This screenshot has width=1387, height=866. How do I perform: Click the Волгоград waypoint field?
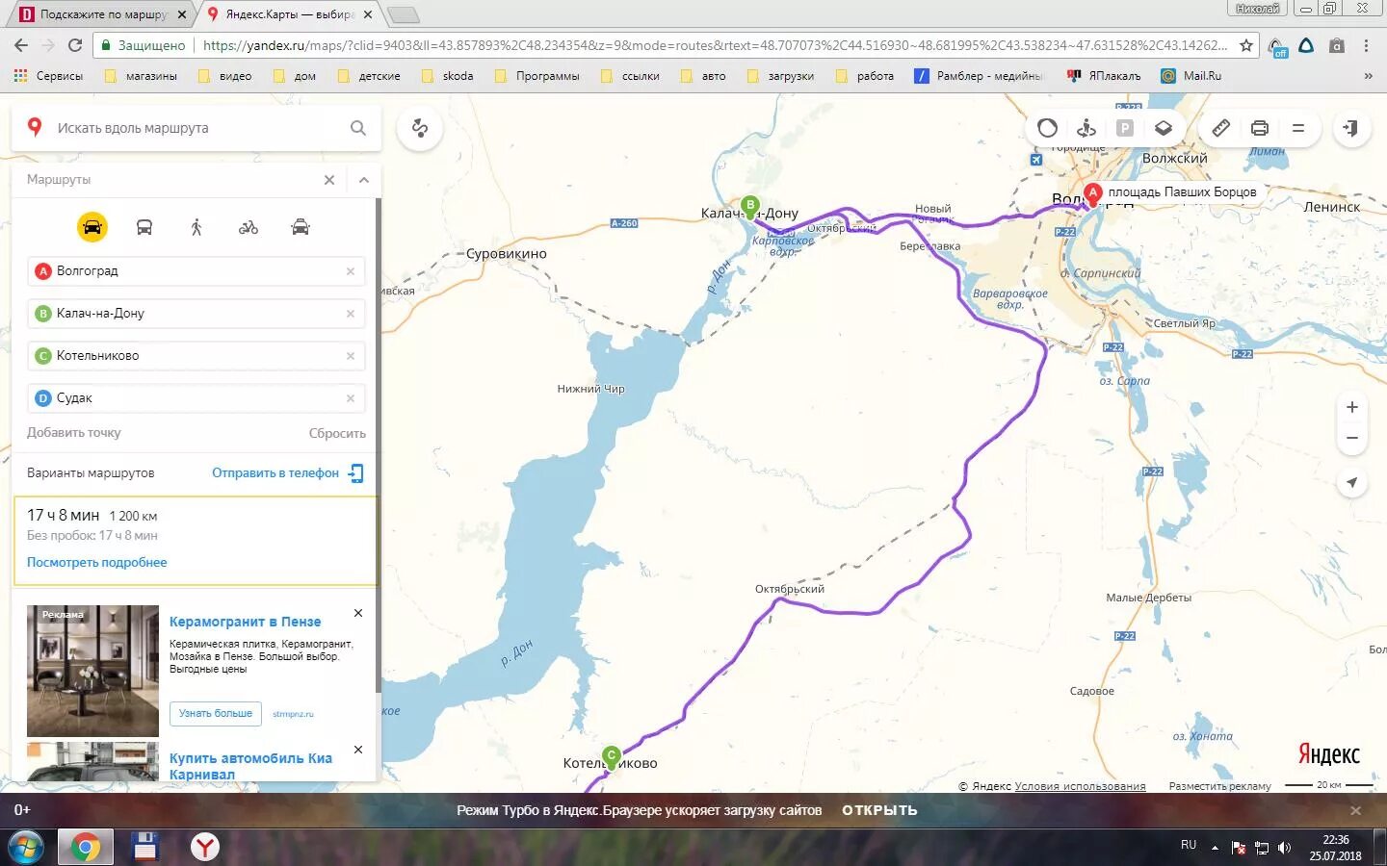click(x=196, y=271)
